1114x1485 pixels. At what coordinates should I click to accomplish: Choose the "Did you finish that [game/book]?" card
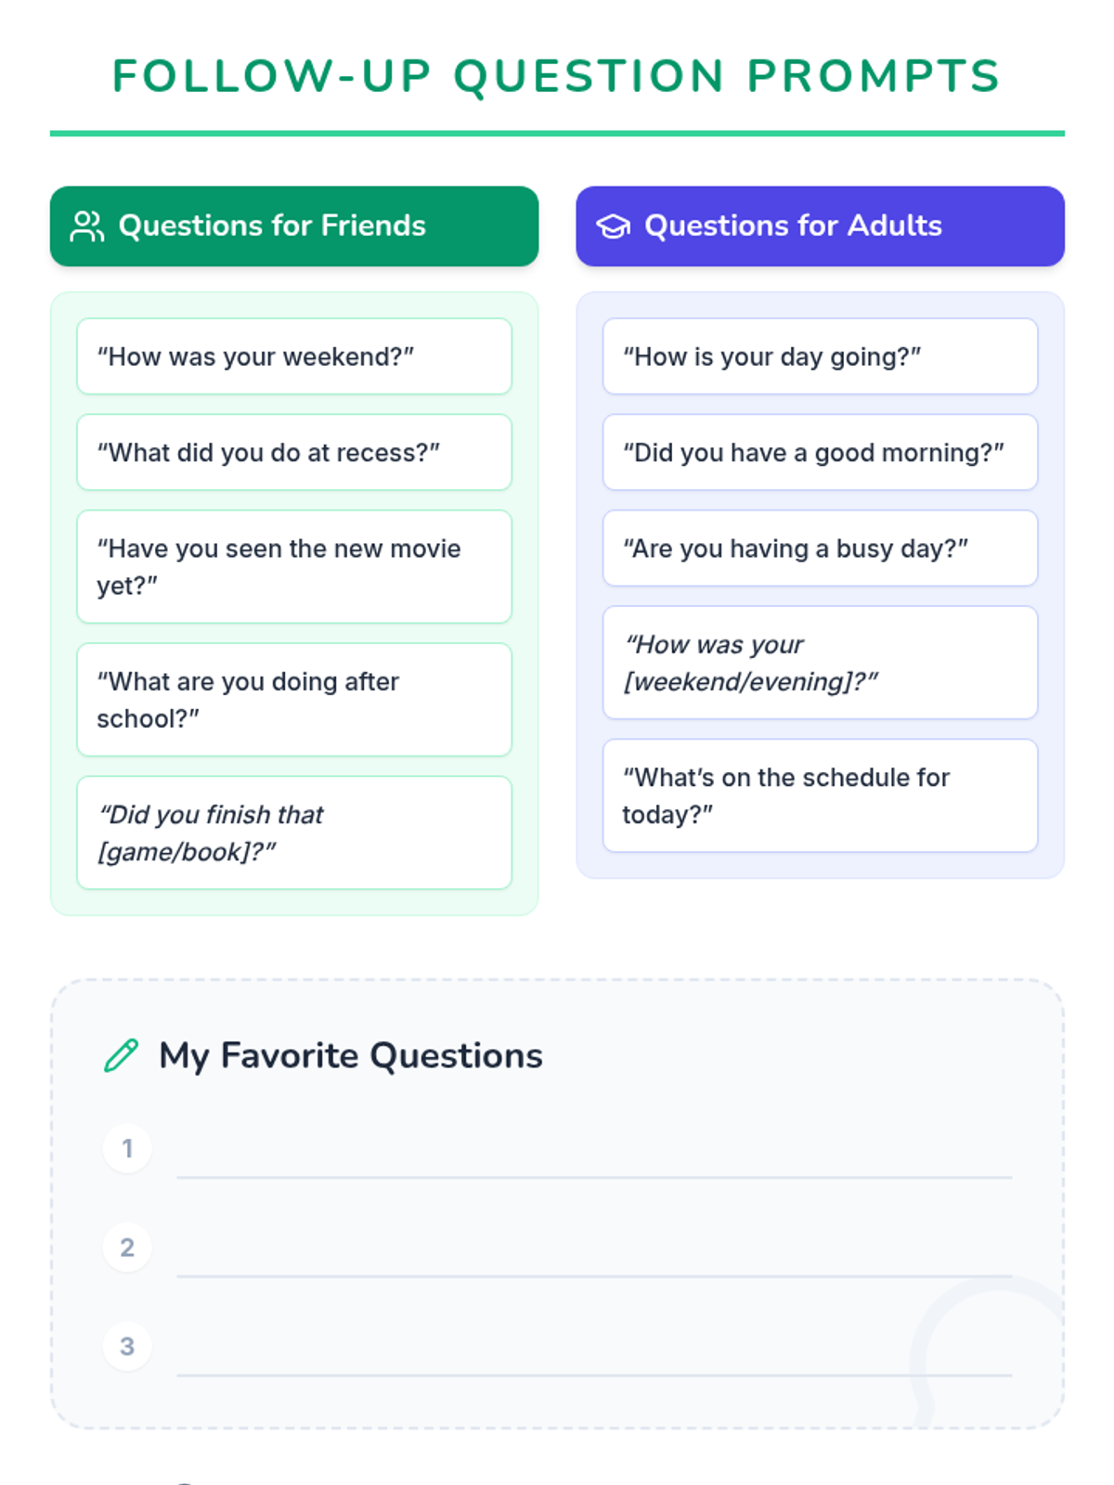pos(293,833)
